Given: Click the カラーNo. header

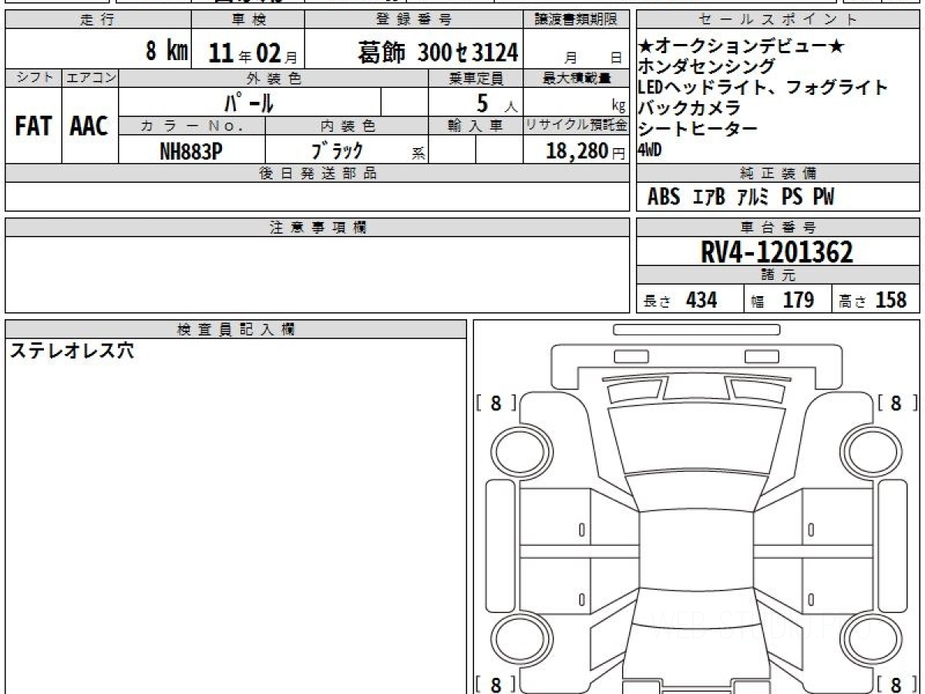Looking at the screenshot, I should tap(192, 126).
